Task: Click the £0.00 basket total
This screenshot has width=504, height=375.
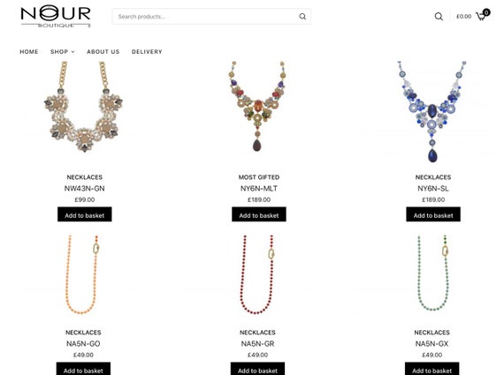Action: 463,17
